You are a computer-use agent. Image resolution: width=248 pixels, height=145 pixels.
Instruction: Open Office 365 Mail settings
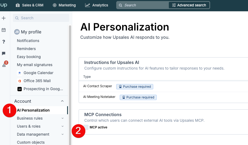(x=37, y=81)
